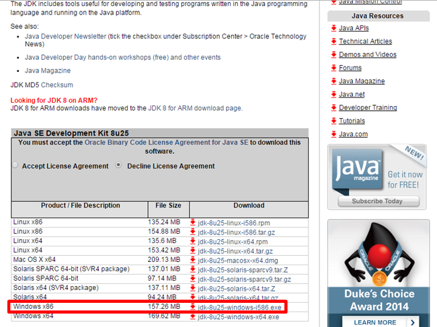Screen dimensions: 437x327
Task: Open the JDK MD5 Checksum link
Action: coord(57,85)
